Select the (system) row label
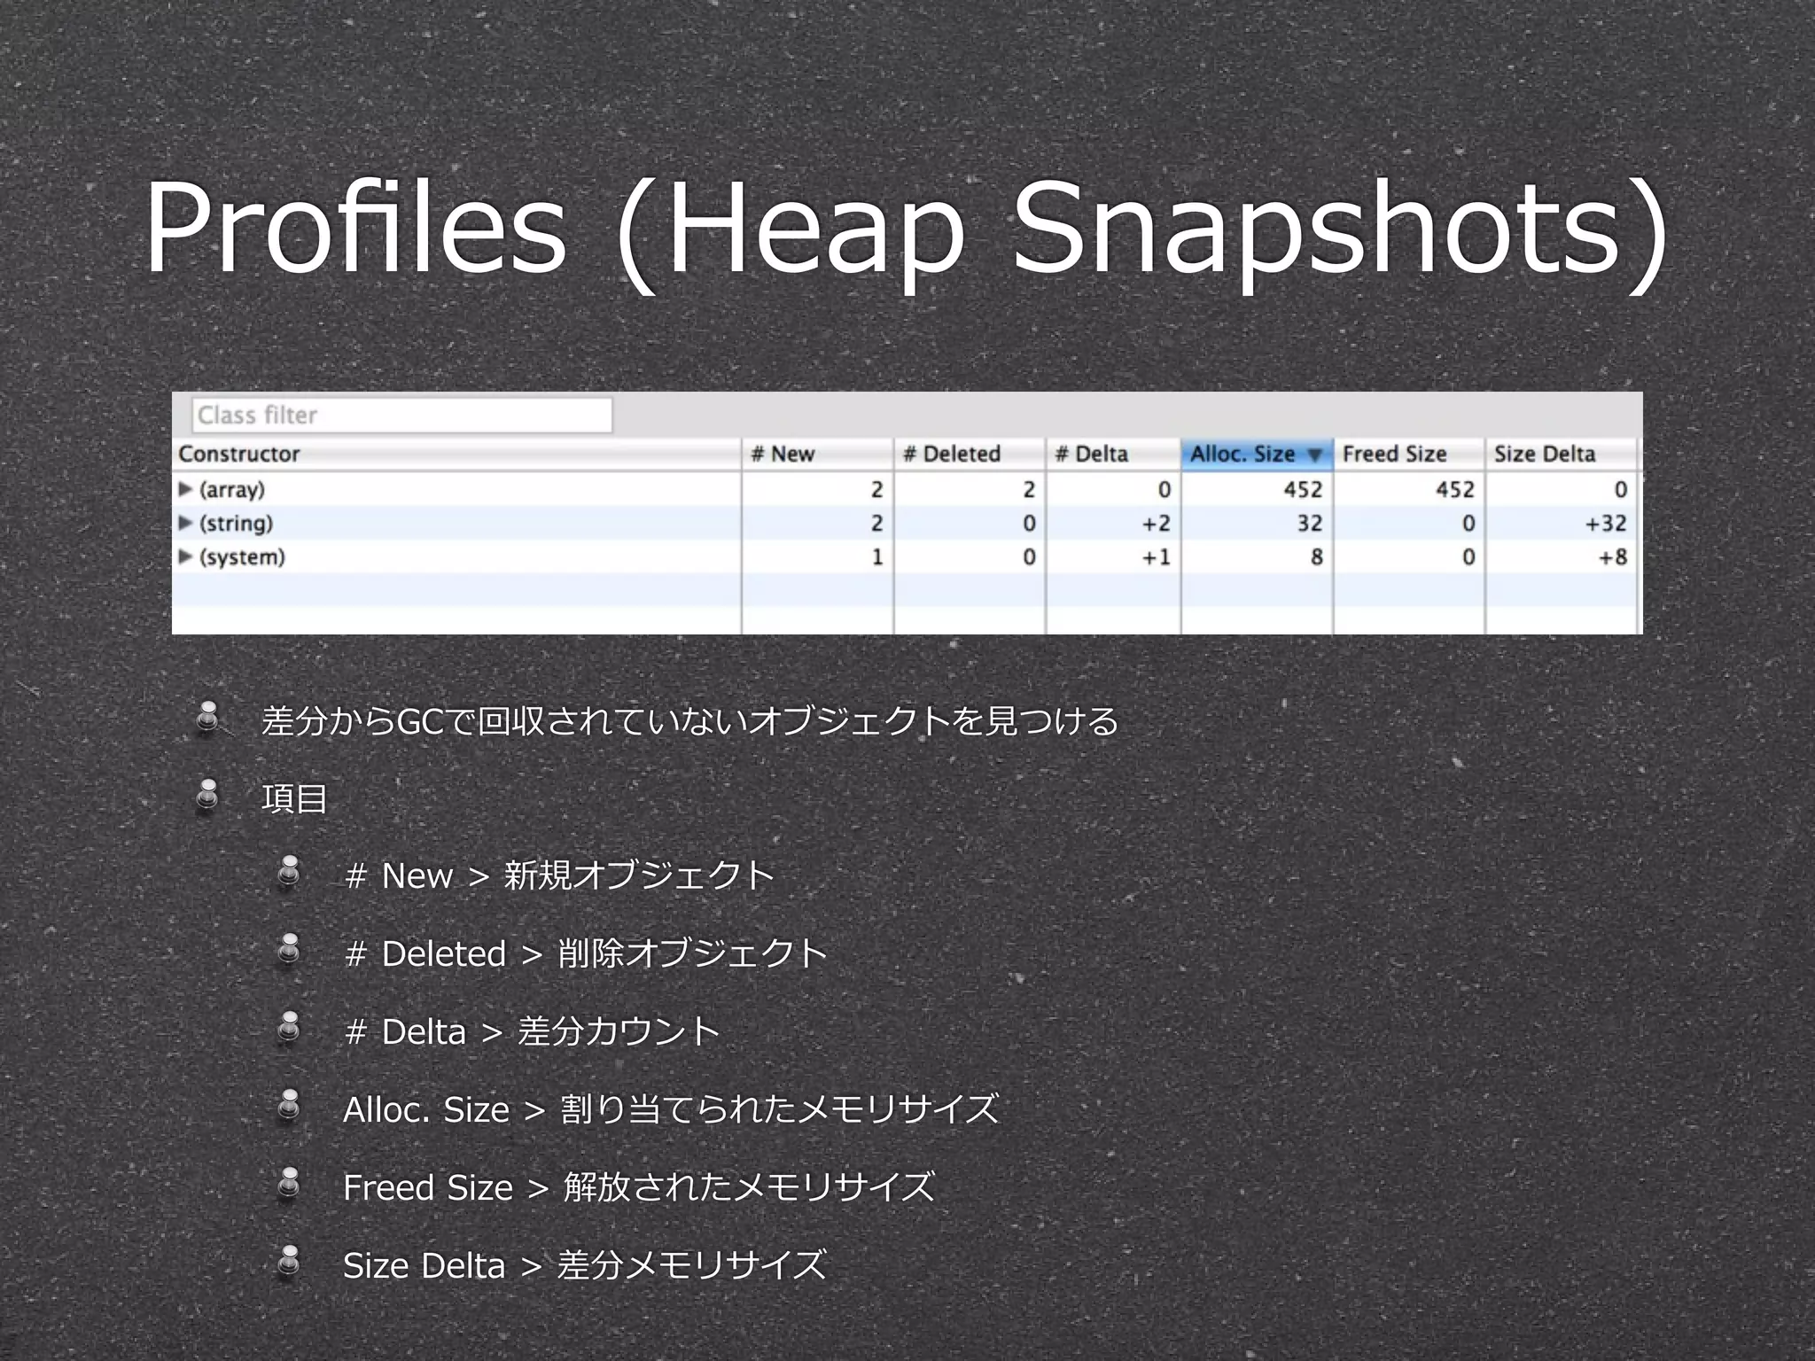1815x1361 pixels. pos(242,556)
